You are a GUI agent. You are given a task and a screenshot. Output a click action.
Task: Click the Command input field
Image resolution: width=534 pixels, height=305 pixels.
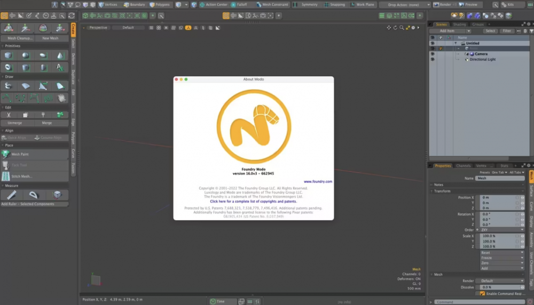480,302
